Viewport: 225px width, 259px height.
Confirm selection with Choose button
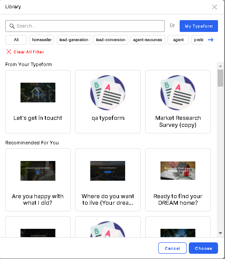[204, 248]
